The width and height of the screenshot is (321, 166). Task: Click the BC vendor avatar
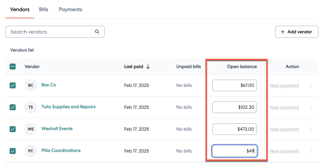[31, 85]
